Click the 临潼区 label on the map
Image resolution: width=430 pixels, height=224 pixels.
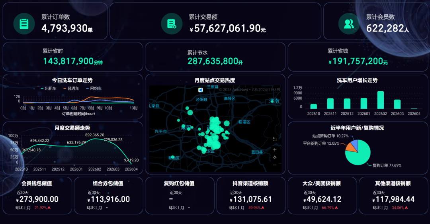click(244, 122)
